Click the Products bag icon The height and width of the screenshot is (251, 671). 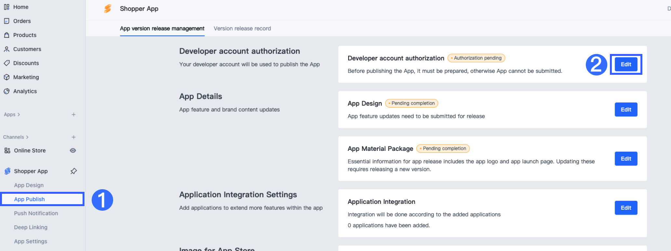(x=7, y=35)
